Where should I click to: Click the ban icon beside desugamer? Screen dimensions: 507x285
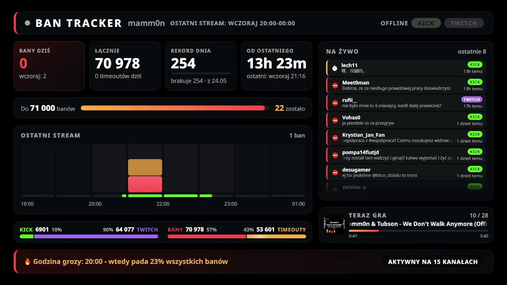click(335, 173)
